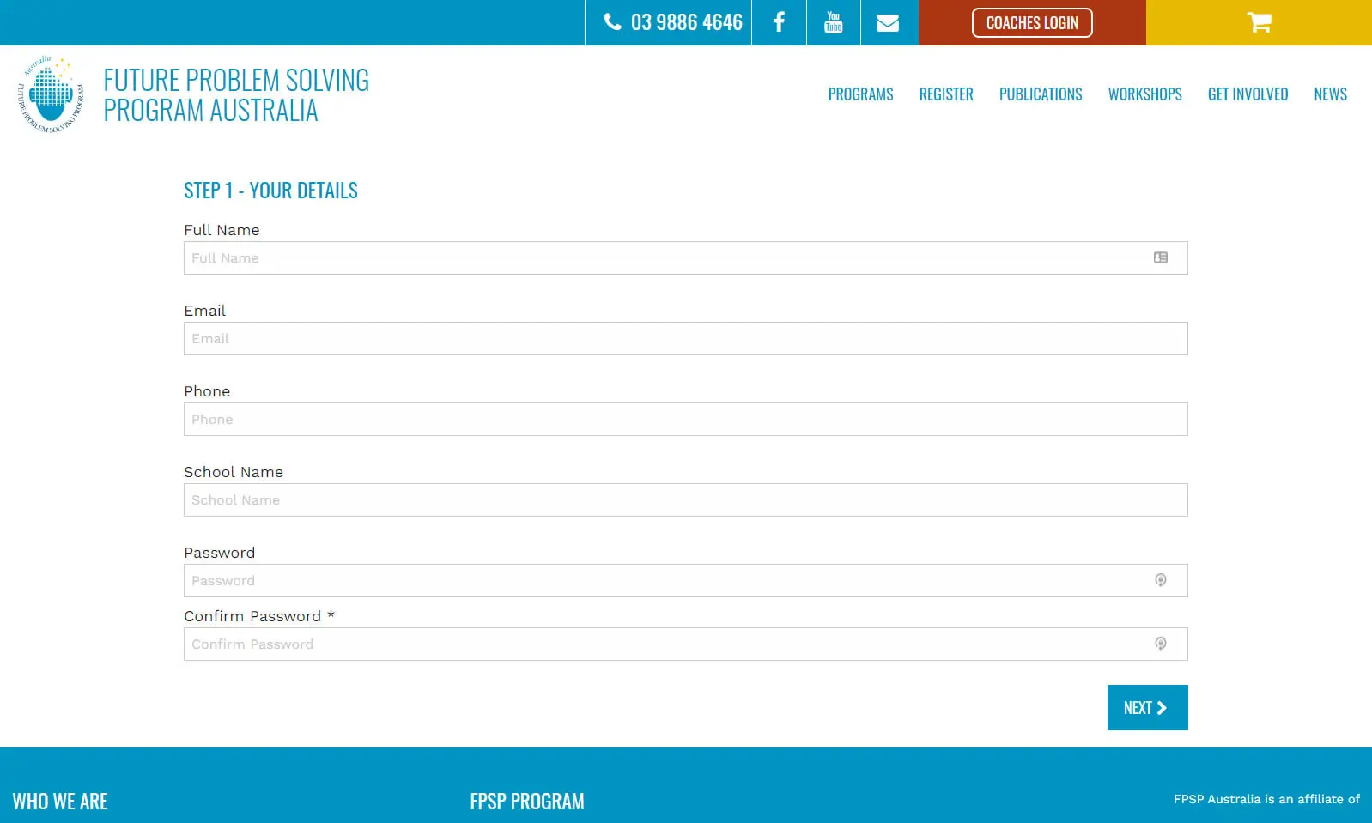1372x823 pixels.
Task: Open the Publications menu item
Action: coord(1040,94)
